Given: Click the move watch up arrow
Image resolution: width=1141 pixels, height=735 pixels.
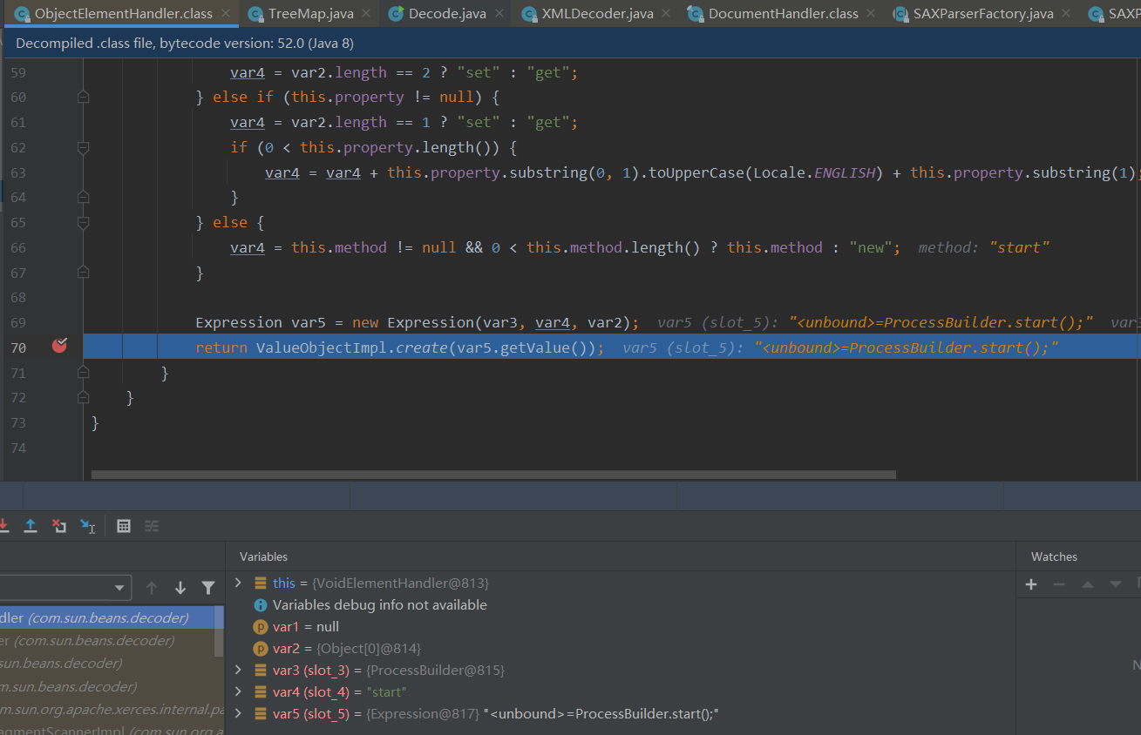Looking at the screenshot, I should (1087, 584).
